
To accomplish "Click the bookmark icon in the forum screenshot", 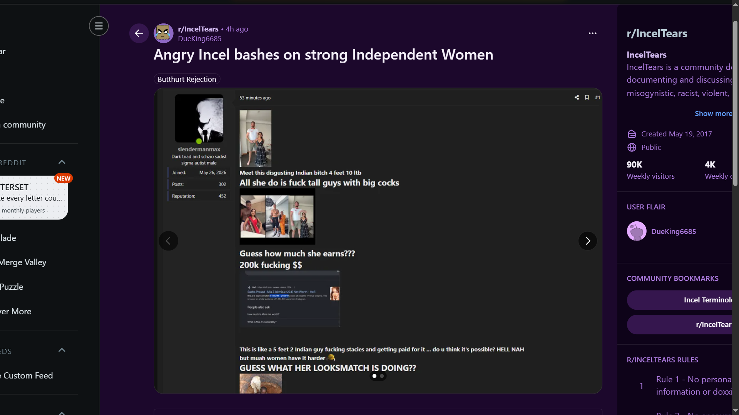I will (587, 98).
